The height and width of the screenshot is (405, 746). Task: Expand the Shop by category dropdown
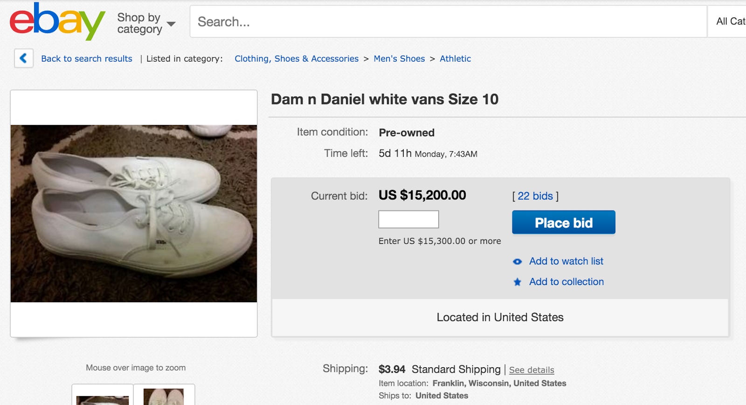tap(146, 23)
